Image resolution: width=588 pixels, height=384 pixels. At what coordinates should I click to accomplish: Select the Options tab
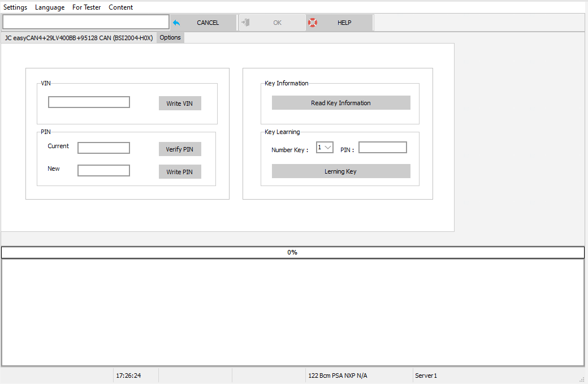click(170, 37)
